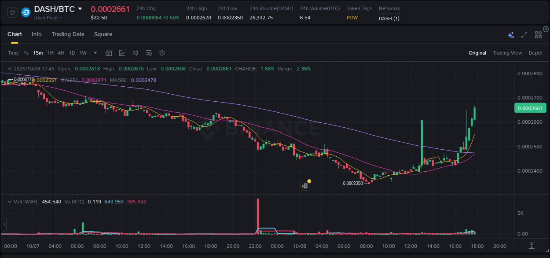
Task: Collapse the main chart info chevron
Action: pos(9,69)
